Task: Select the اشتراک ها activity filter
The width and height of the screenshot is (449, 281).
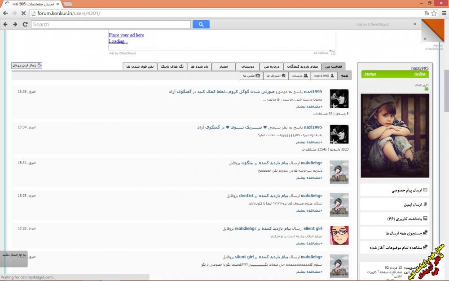Action: (x=276, y=76)
